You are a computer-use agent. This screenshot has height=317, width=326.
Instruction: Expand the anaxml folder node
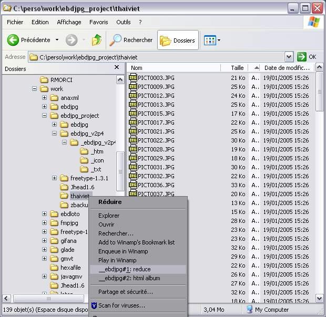click(44, 97)
